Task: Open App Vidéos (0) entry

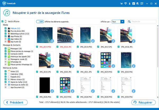Action: point(16,39)
